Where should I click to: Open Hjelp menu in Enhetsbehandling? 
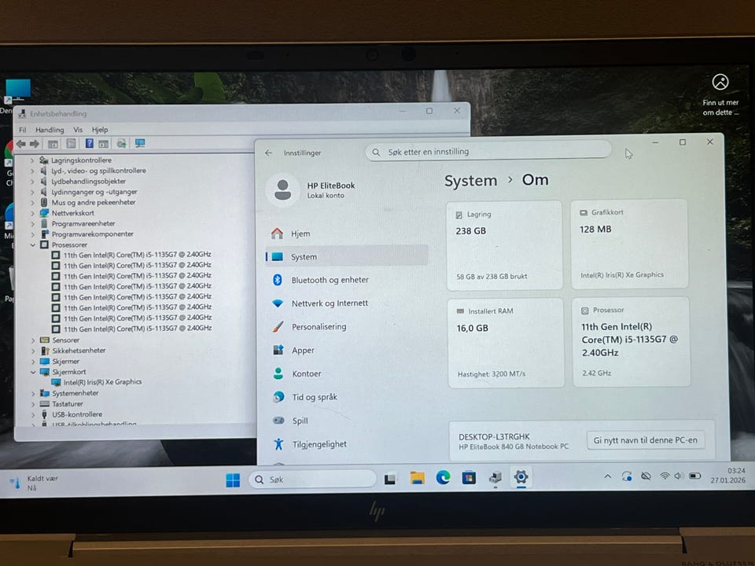[x=100, y=130]
